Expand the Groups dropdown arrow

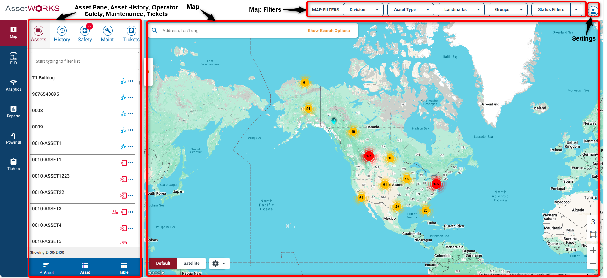[x=521, y=10]
